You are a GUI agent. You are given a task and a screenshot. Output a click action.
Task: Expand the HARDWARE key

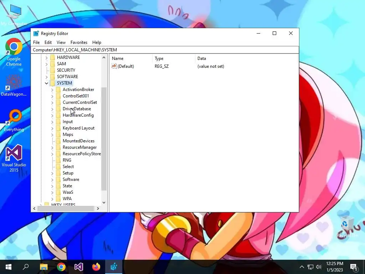coord(46,57)
